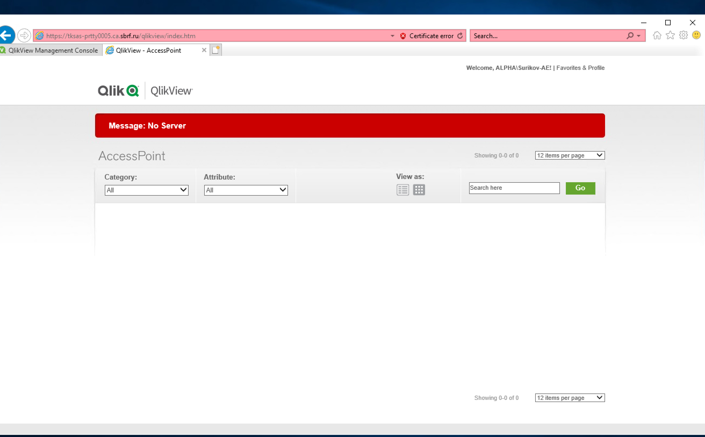Maximize the browser window
This screenshot has width=705, height=437.
pyautogui.click(x=668, y=23)
